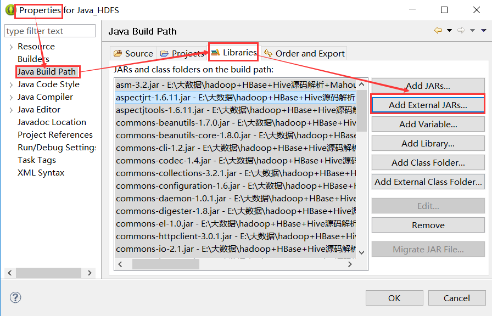Screen dimensions: 492x316
Task: Click the Add Library button
Action: click(x=427, y=143)
